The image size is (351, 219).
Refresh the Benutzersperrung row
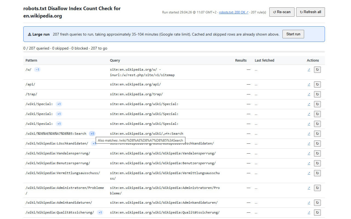(317, 163)
